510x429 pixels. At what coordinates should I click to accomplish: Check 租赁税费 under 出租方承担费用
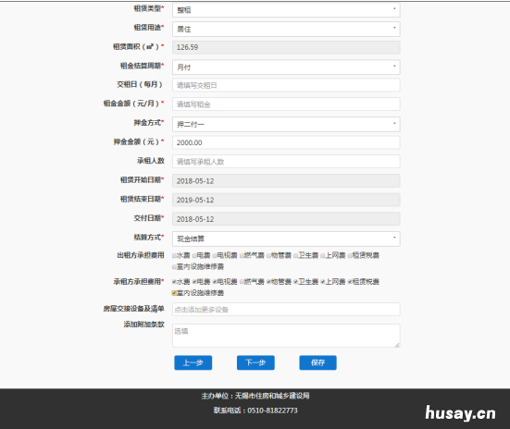pos(350,256)
